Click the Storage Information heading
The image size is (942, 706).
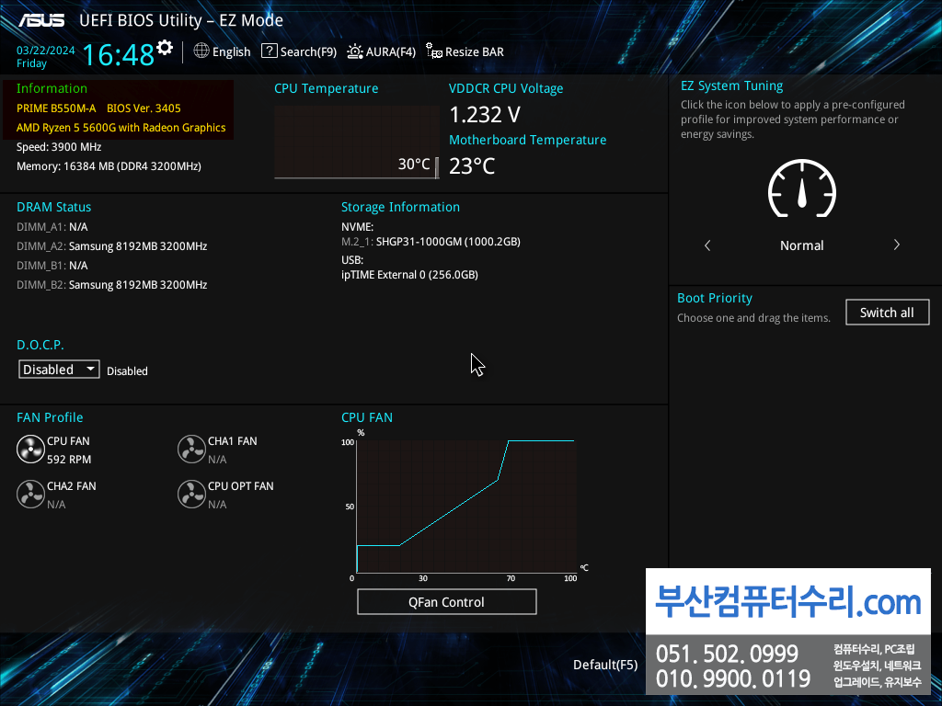(x=401, y=207)
